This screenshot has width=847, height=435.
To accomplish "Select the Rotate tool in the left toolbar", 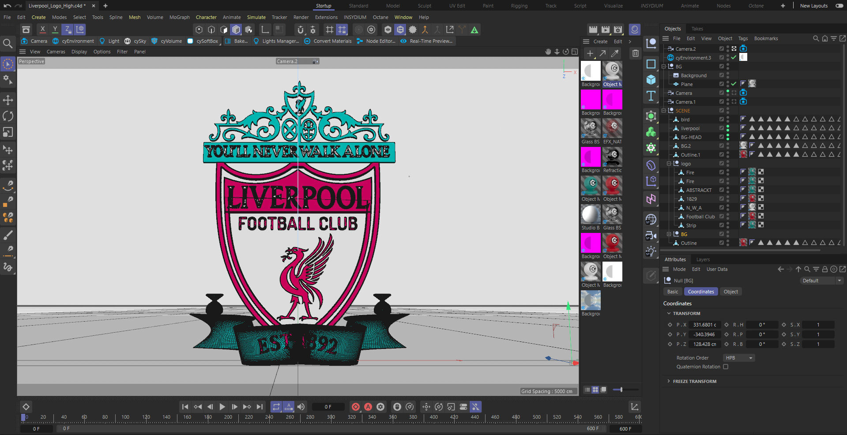I will 8,116.
